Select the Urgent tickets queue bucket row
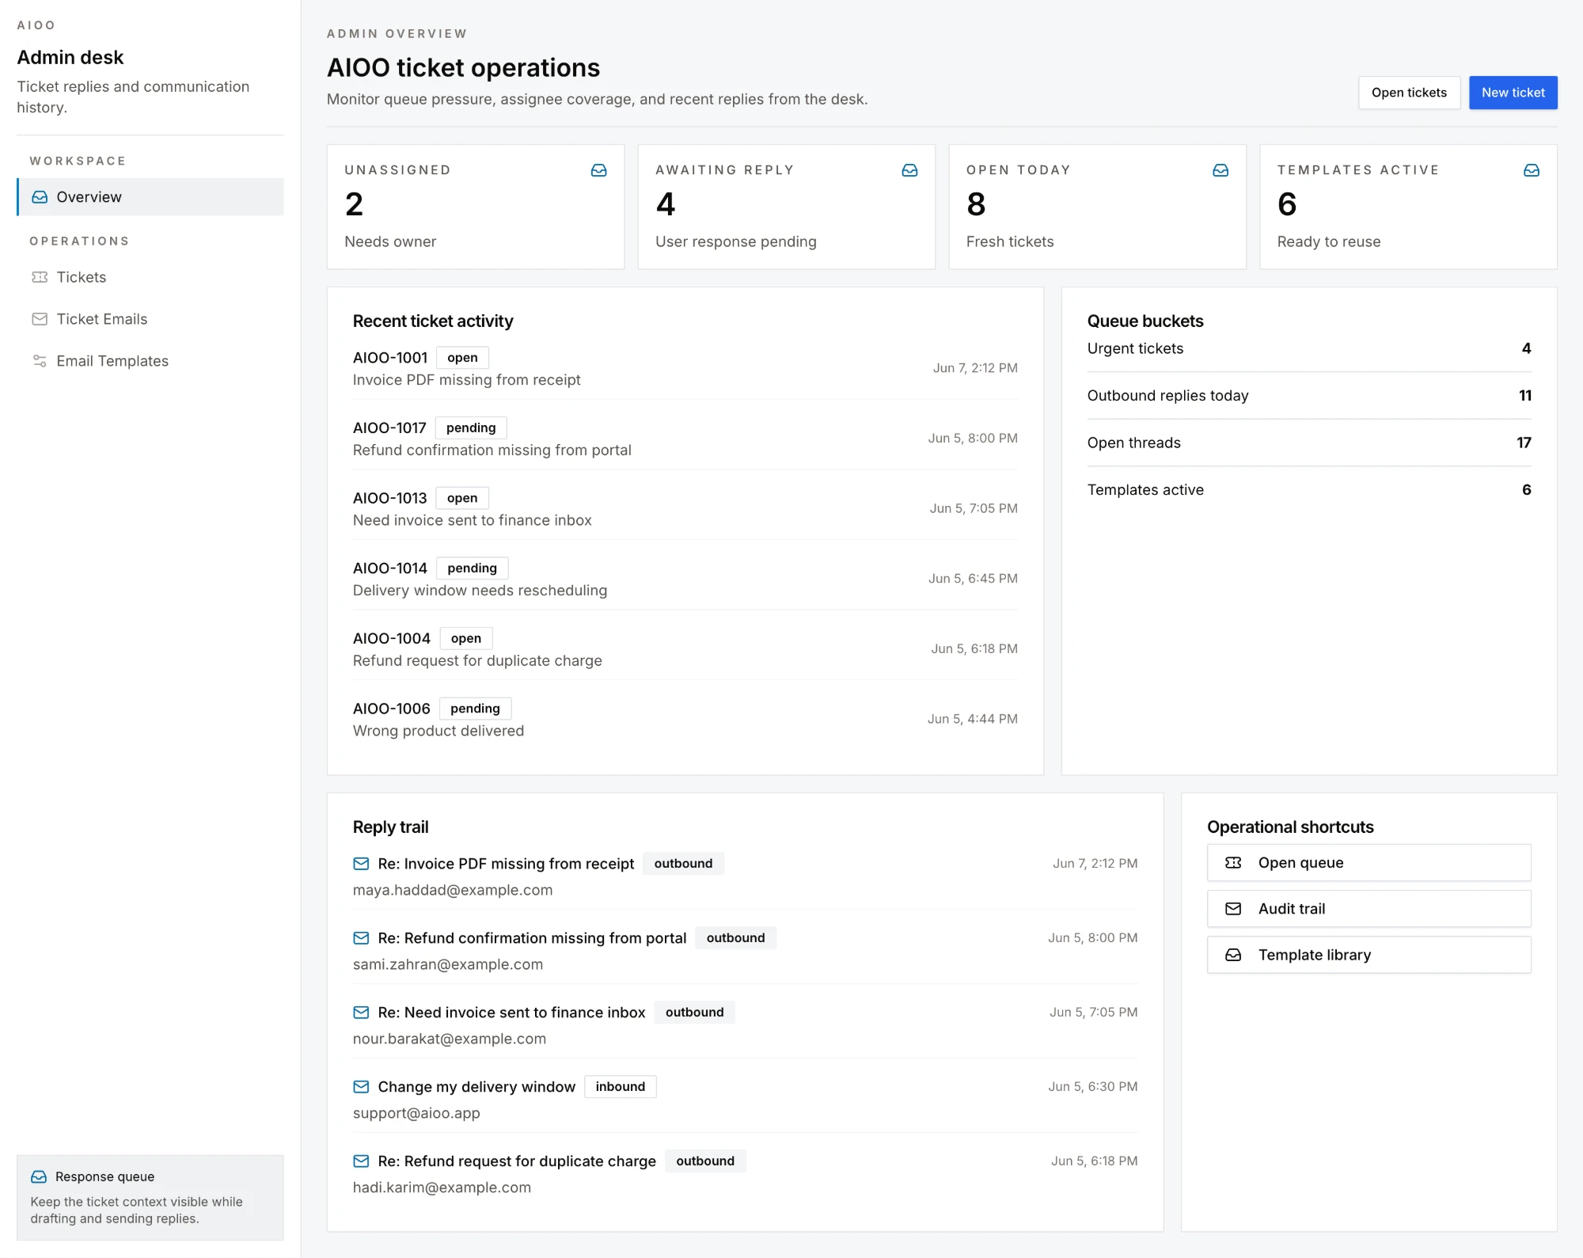Screen dimensions: 1583x1258 tap(1309, 349)
